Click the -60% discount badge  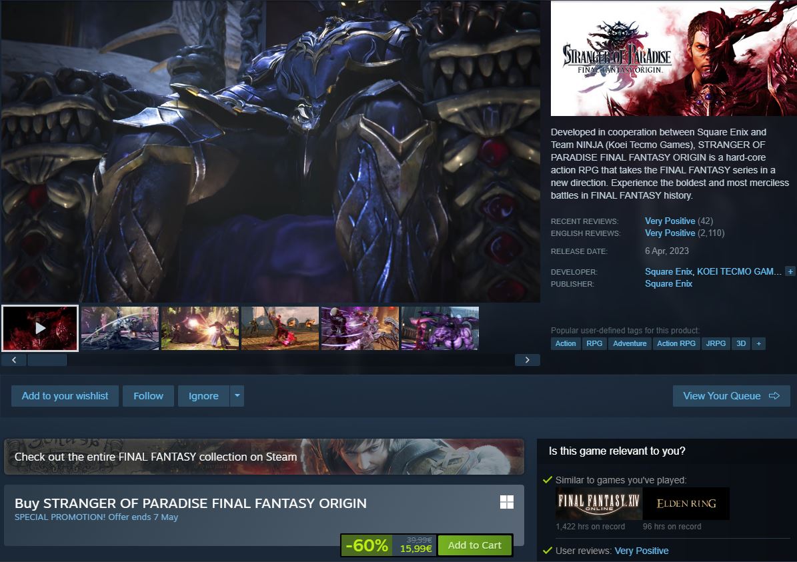[366, 545]
